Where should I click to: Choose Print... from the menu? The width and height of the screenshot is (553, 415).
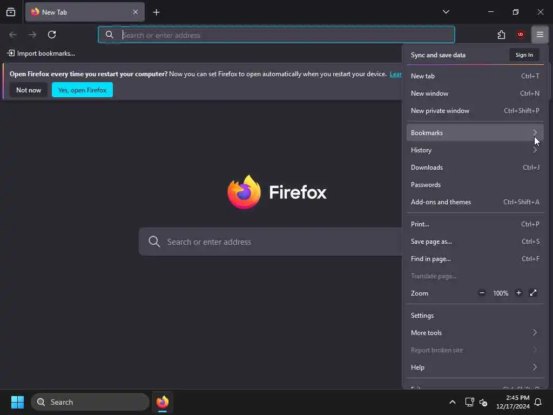pyautogui.click(x=475, y=224)
